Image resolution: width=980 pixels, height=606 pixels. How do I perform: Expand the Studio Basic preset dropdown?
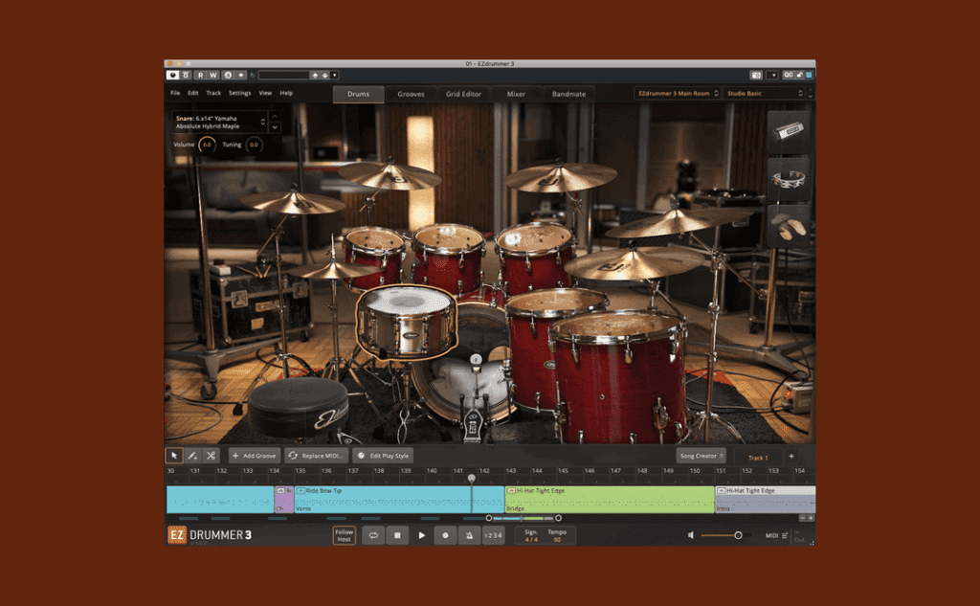(x=764, y=94)
